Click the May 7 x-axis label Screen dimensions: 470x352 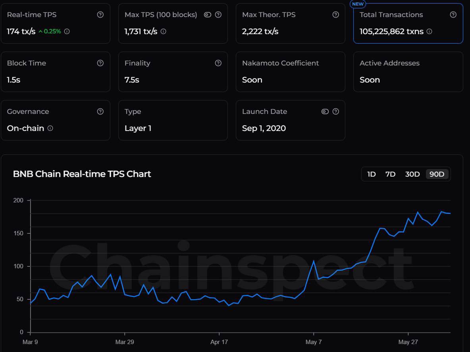(314, 342)
